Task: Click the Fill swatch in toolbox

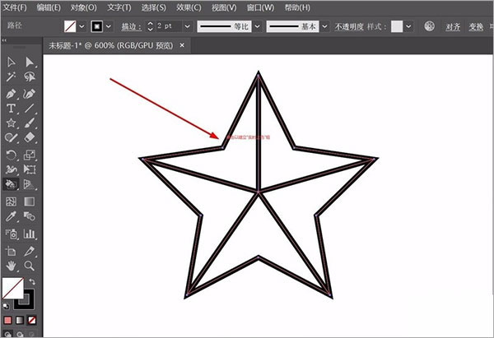Action: click(12, 288)
